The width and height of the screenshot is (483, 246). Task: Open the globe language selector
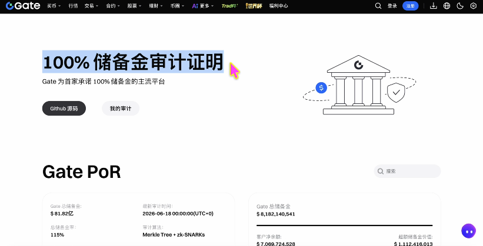[447, 6]
